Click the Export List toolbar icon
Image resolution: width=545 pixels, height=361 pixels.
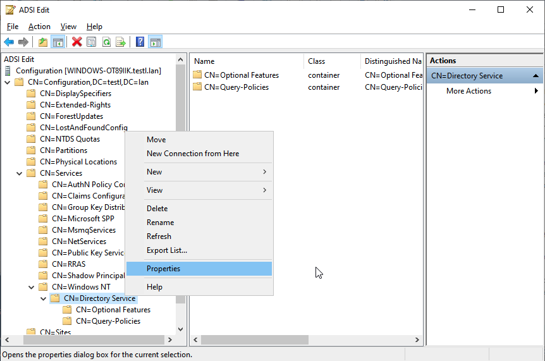[x=120, y=42]
